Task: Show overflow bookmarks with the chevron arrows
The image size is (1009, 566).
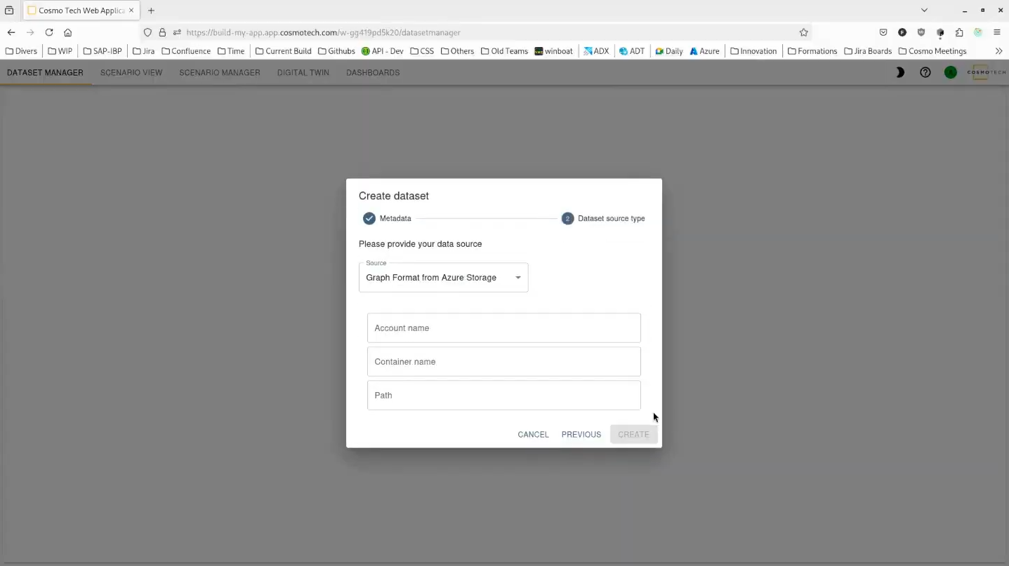Action: pos(998,50)
